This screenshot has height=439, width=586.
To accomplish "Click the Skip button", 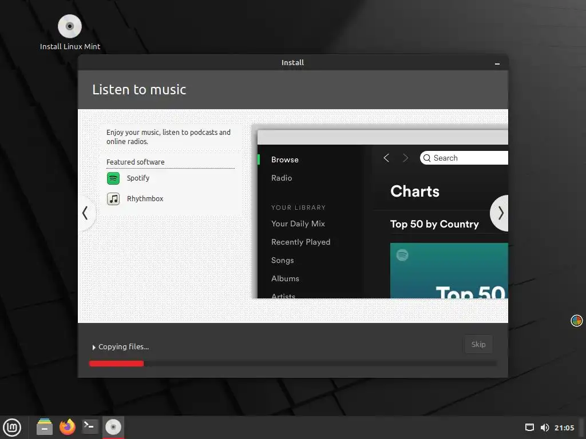I will (478, 344).
